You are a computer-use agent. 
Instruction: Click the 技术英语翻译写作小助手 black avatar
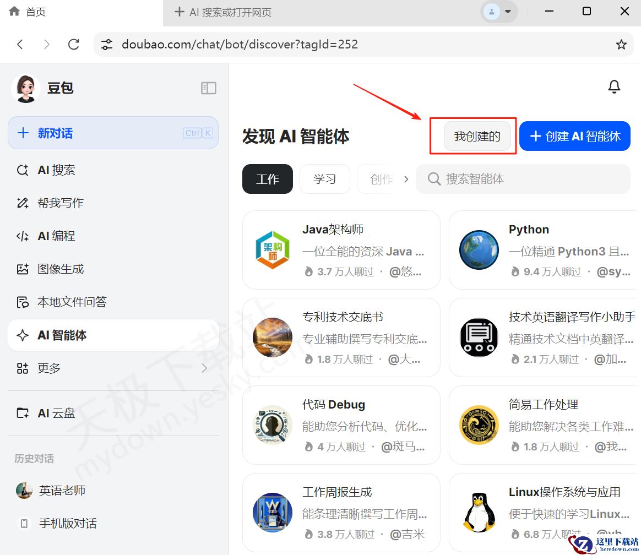[479, 337]
